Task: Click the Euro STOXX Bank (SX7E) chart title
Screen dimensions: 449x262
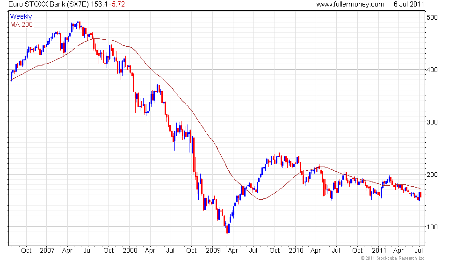Action: (49, 4)
